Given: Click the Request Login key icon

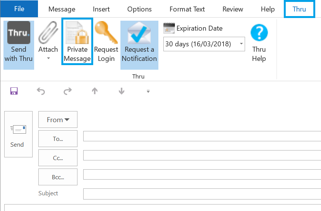Looking at the screenshot, I should (x=106, y=33).
